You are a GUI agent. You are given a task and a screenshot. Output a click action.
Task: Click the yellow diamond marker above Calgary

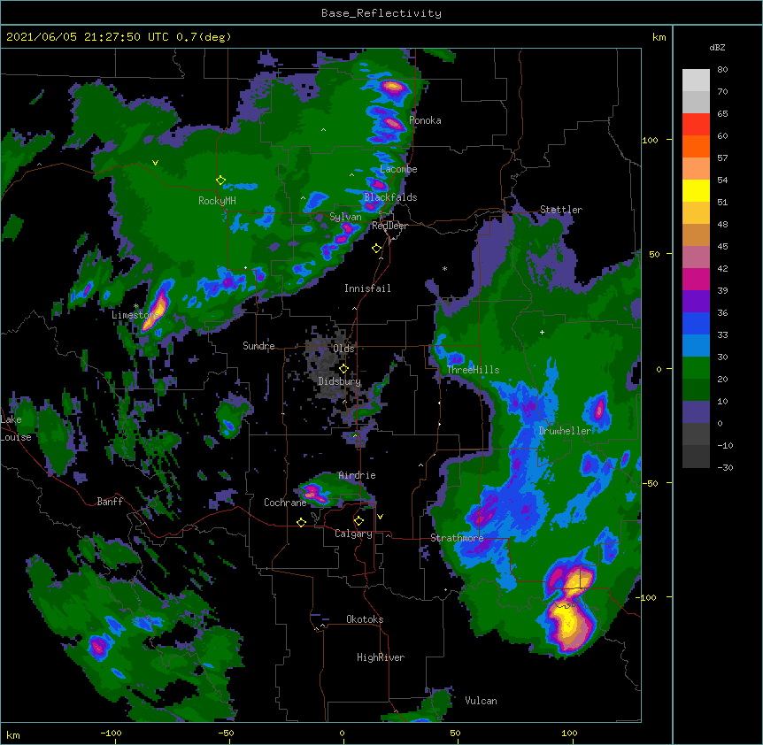(358, 521)
